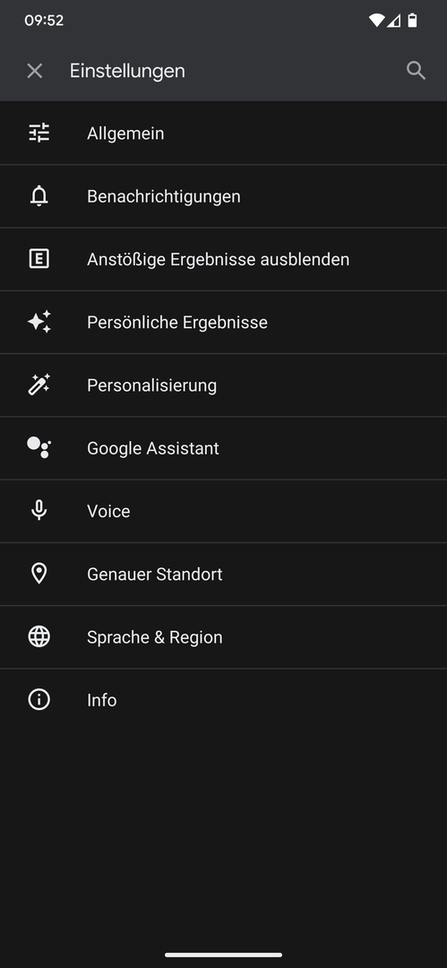Tap the Google Assistant dots icon

[39, 447]
